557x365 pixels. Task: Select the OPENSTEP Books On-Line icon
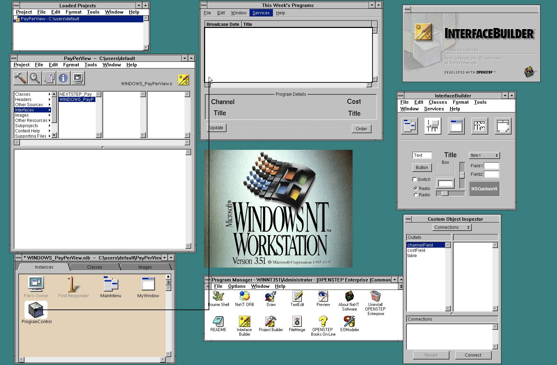click(x=323, y=321)
